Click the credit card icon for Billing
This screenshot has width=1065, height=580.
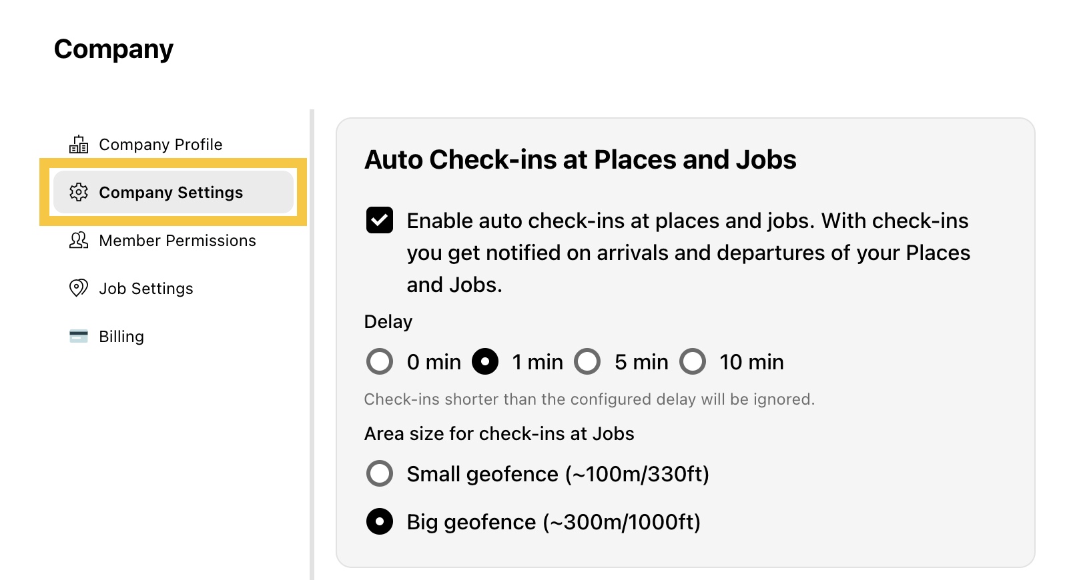point(79,336)
